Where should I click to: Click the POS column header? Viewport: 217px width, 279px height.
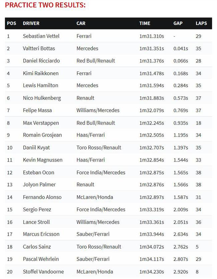12,23
